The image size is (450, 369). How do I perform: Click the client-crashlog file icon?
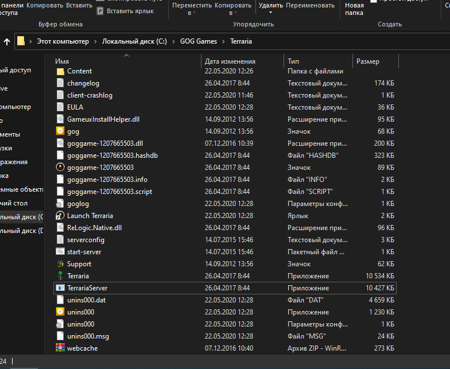(x=60, y=95)
